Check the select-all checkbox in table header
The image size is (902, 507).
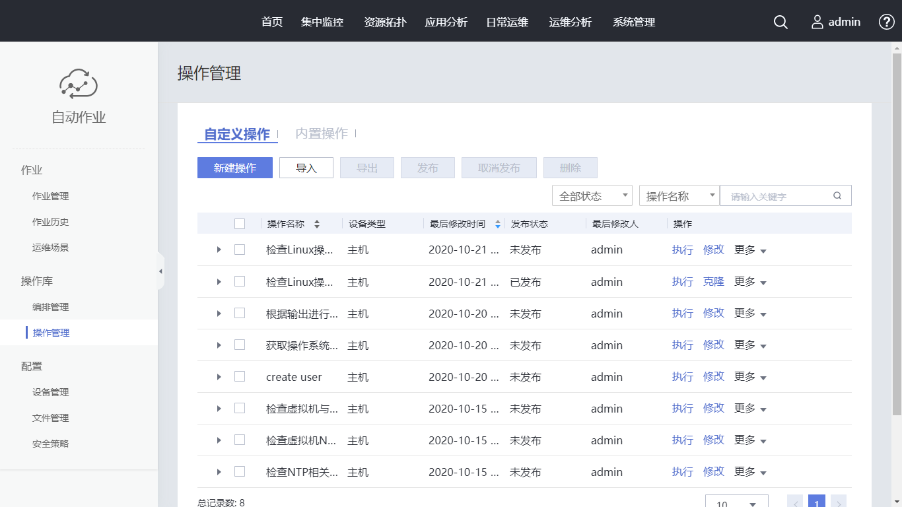point(240,224)
